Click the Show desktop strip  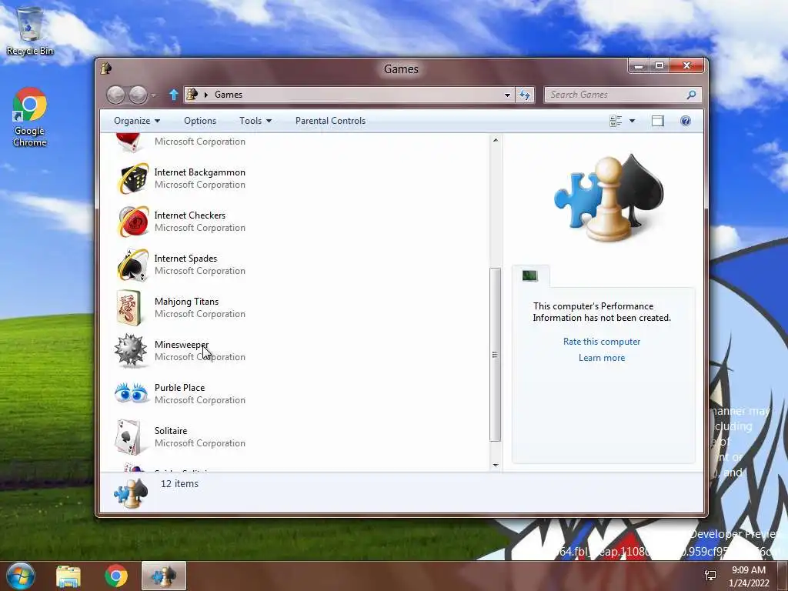tap(783, 576)
